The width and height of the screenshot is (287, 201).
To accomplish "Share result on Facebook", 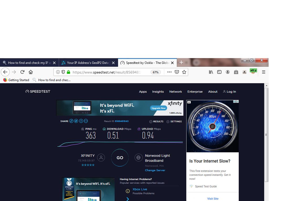I will (81, 121).
